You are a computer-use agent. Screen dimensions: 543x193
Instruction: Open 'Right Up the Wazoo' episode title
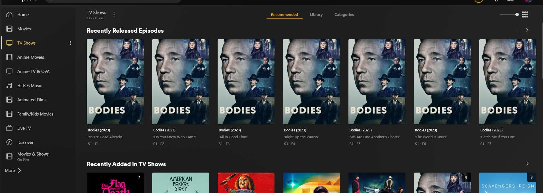pos(301,137)
